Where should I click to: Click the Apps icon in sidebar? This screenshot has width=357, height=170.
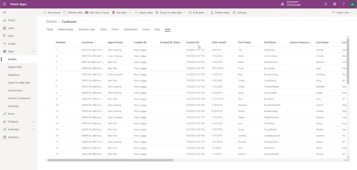click(x=4, y=36)
